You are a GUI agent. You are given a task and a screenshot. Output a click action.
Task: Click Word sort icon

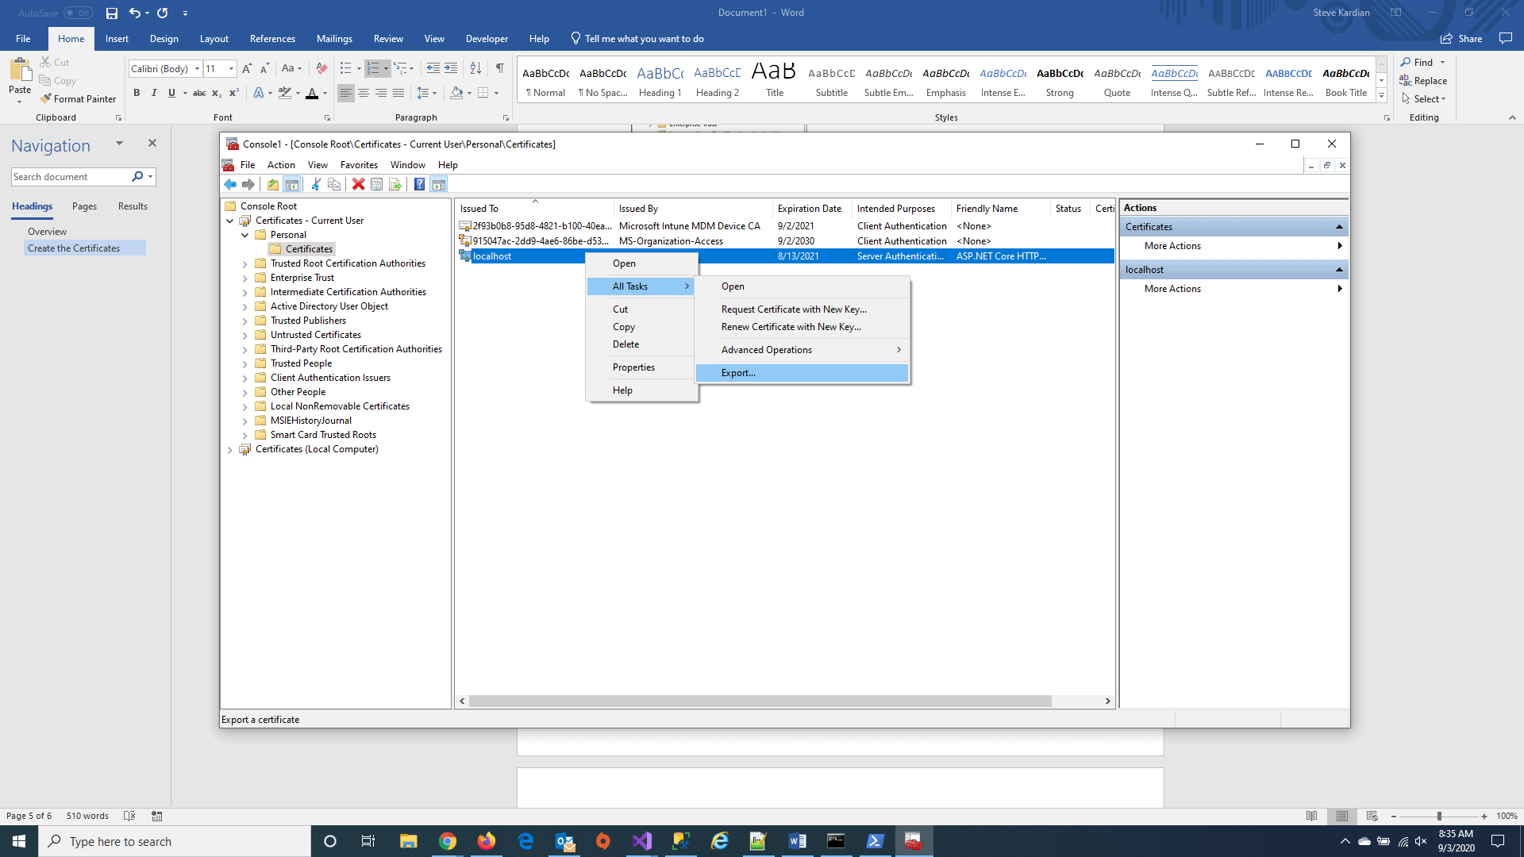tap(475, 68)
